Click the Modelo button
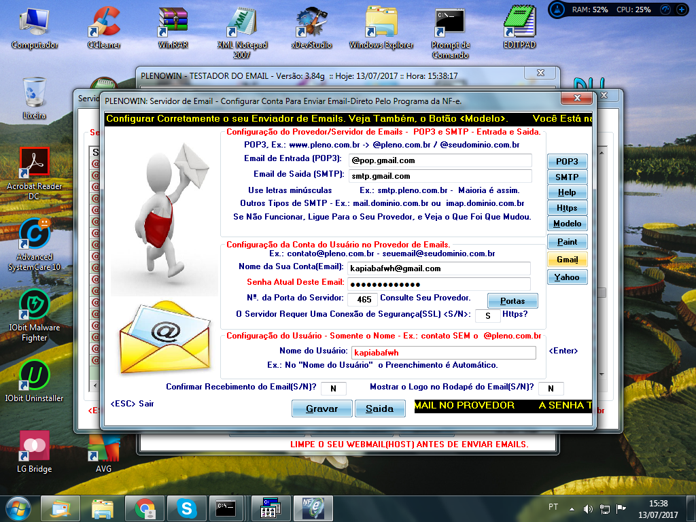This screenshot has width=696, height=522. point(568,224)
